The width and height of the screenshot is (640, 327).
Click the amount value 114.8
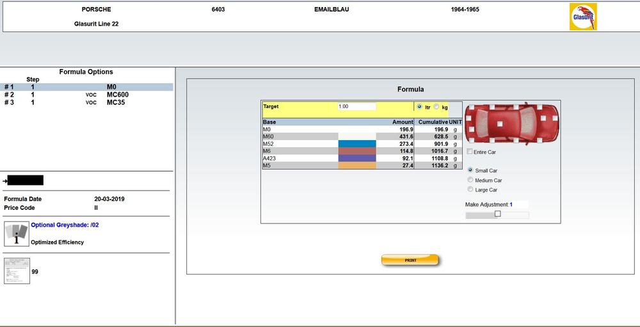pos(405,151)
